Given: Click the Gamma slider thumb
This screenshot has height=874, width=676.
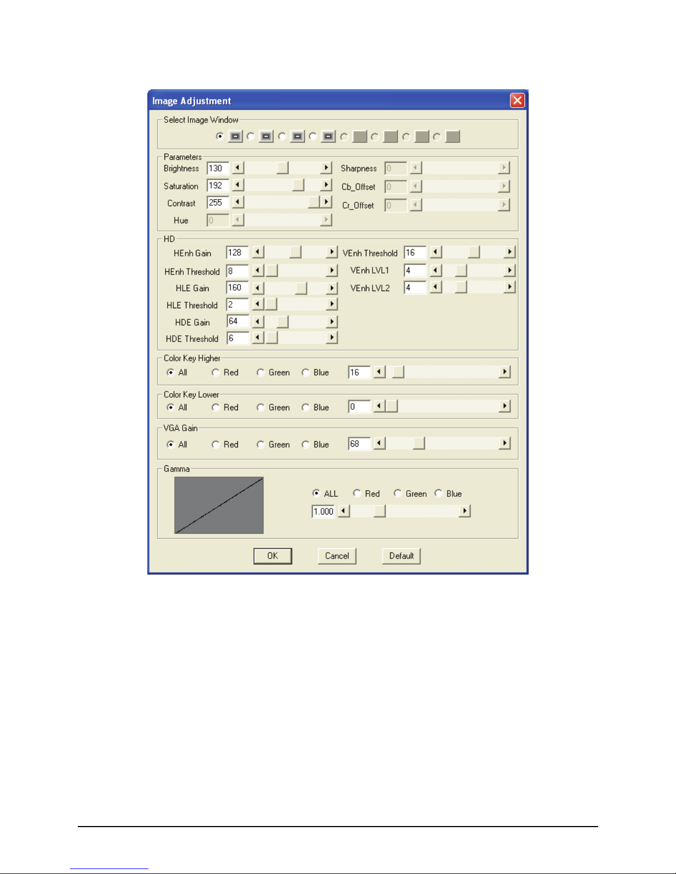Looking at the screenshot, I should pos(380,511).
